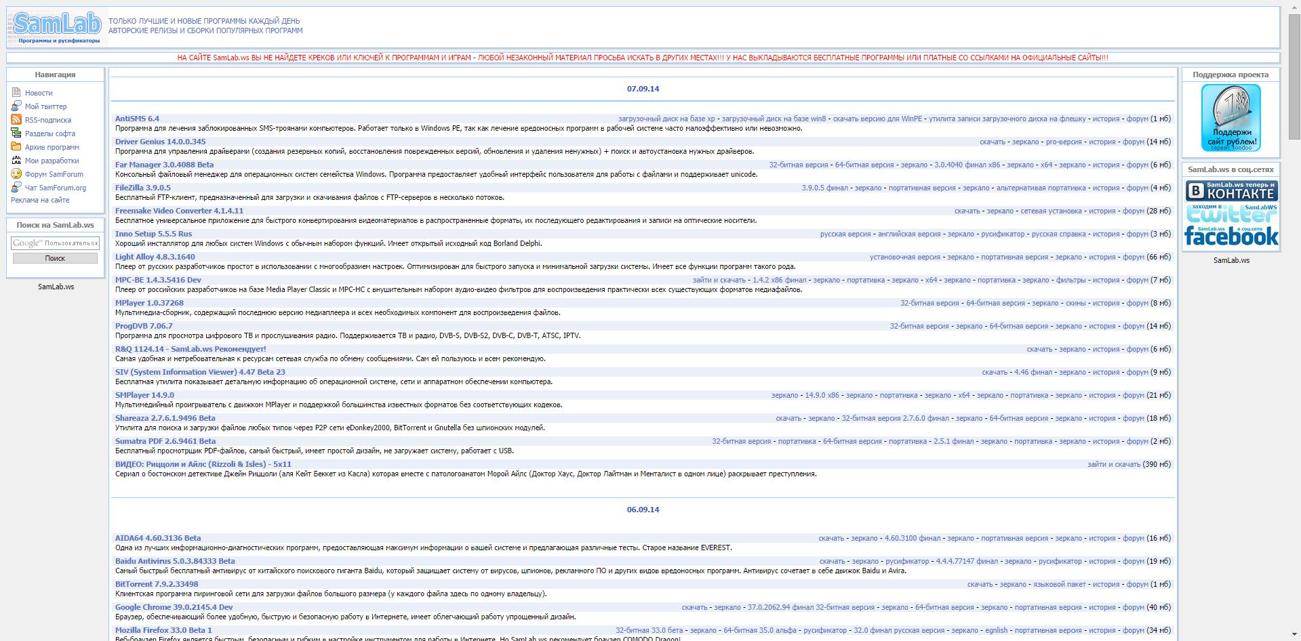Click the RSS feed icon
The width and height of the screenshot is (1301, 641).
[16, 119]
